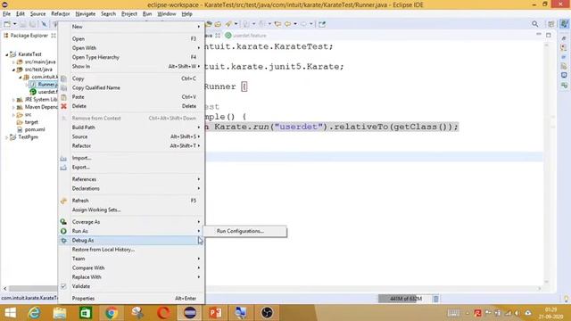Open the Open Perspective toolbar button
The image size is (571, 321).
pyautogui.click(x=551, y=24)
